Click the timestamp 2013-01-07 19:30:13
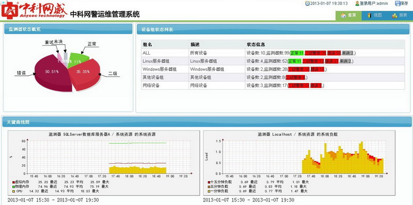413x205 pixels. 329,4
